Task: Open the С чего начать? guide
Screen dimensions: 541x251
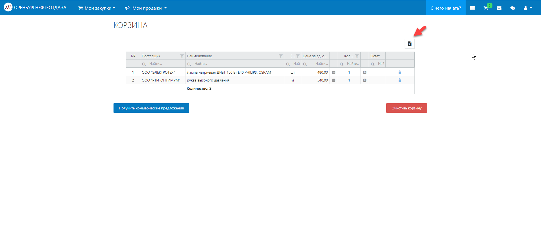Action: click(x=446, y=8)
